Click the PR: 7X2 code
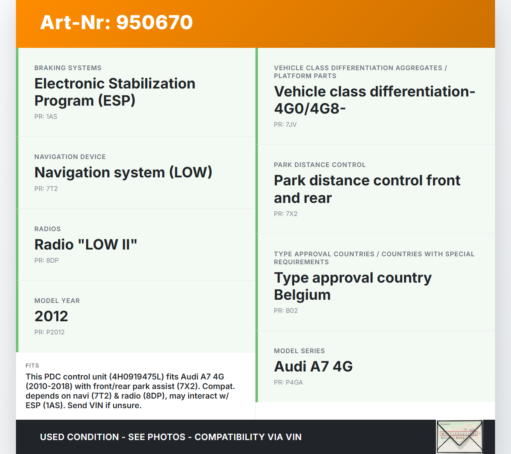Screen dimensions: 511x454 [285, 214]
